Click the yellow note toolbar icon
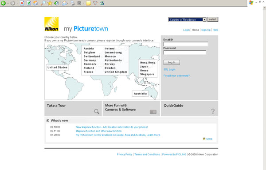Viewport: 266px width, 170px height. [x=88, y=3]
